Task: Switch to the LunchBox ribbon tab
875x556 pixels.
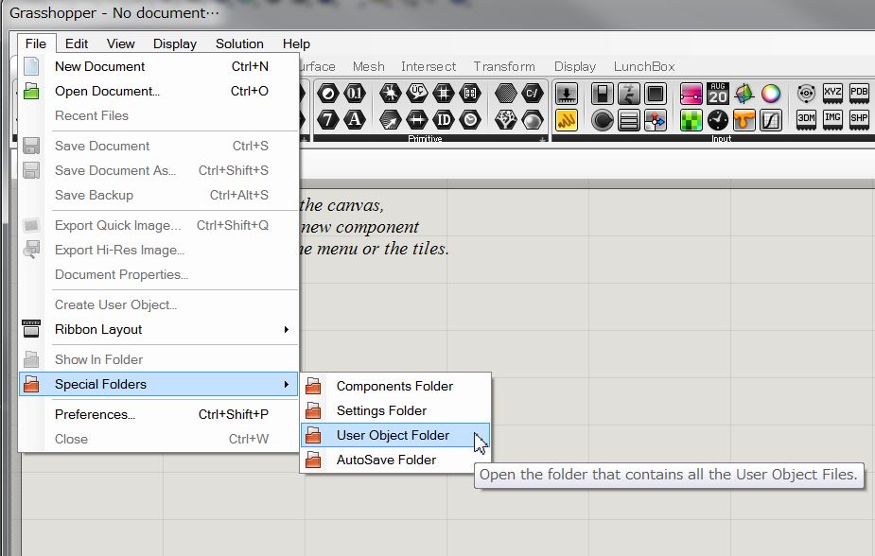Action: pos(644,66)
